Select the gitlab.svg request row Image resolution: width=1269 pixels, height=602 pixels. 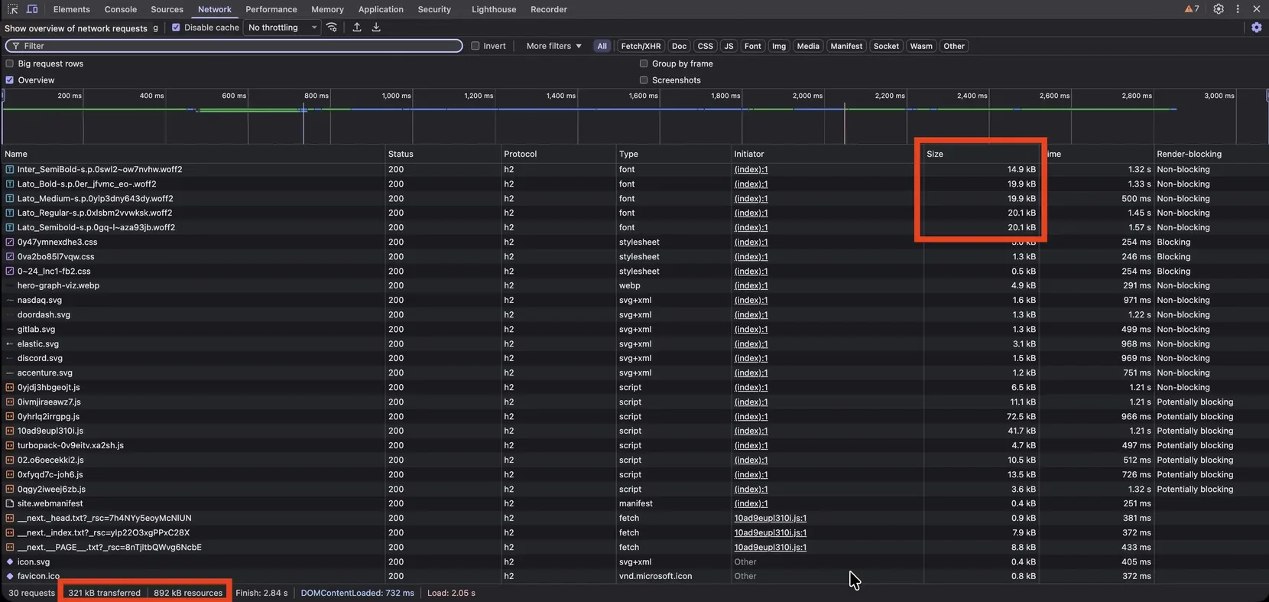click(634, 330)
